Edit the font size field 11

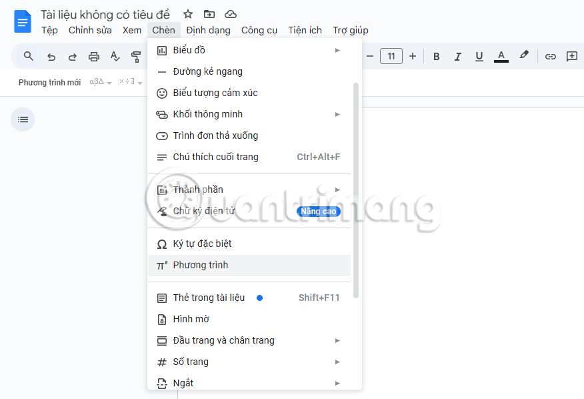click(391, 56)
